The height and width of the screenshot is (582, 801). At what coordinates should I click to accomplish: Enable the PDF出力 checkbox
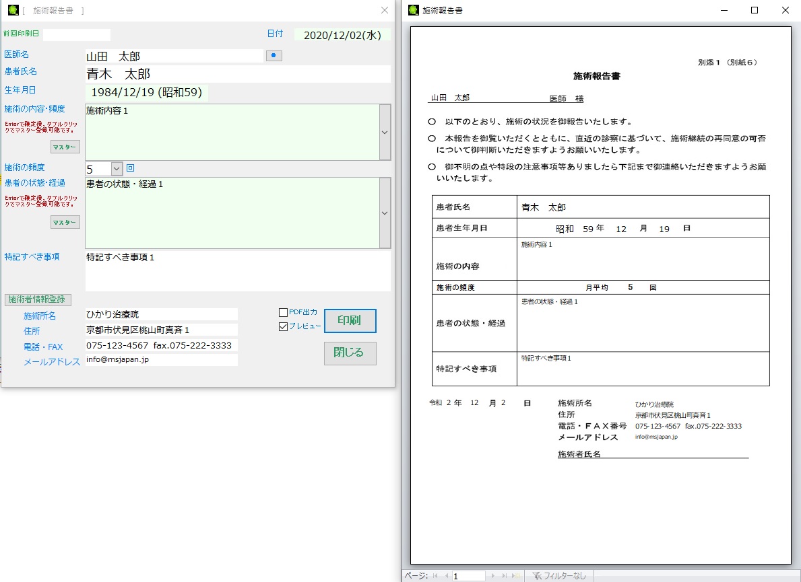[x=283, y=312]
